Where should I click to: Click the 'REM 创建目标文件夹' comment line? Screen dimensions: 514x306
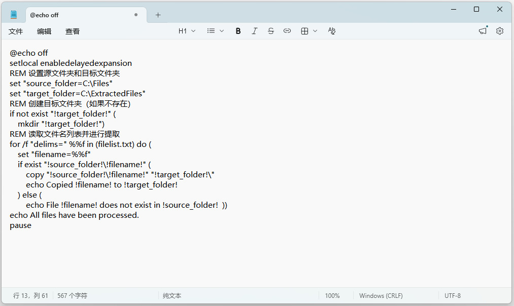(x=70, y=104)
